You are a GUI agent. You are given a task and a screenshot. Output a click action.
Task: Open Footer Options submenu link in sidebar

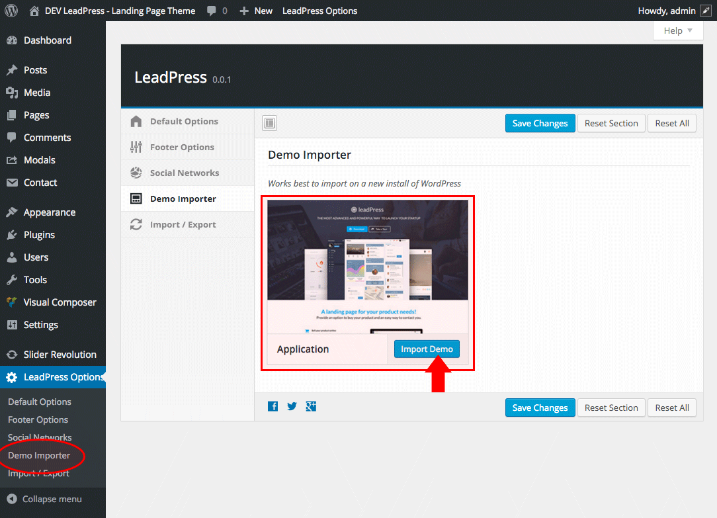[x=38, y=419]
